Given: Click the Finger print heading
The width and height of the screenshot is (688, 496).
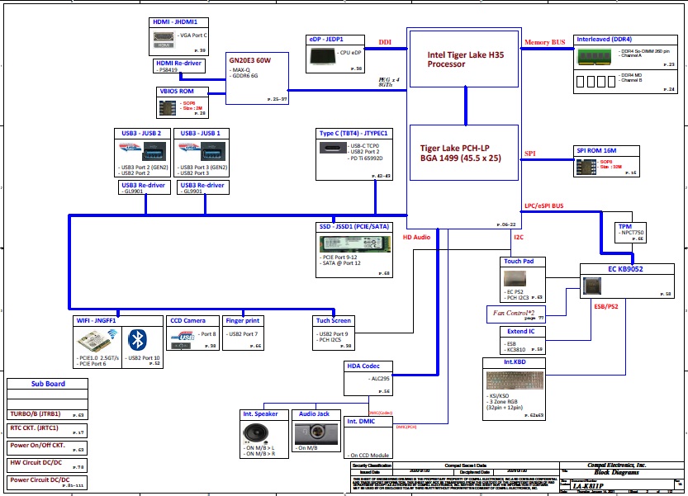Looking at the screenshot, I should click(x=243, y=320).
